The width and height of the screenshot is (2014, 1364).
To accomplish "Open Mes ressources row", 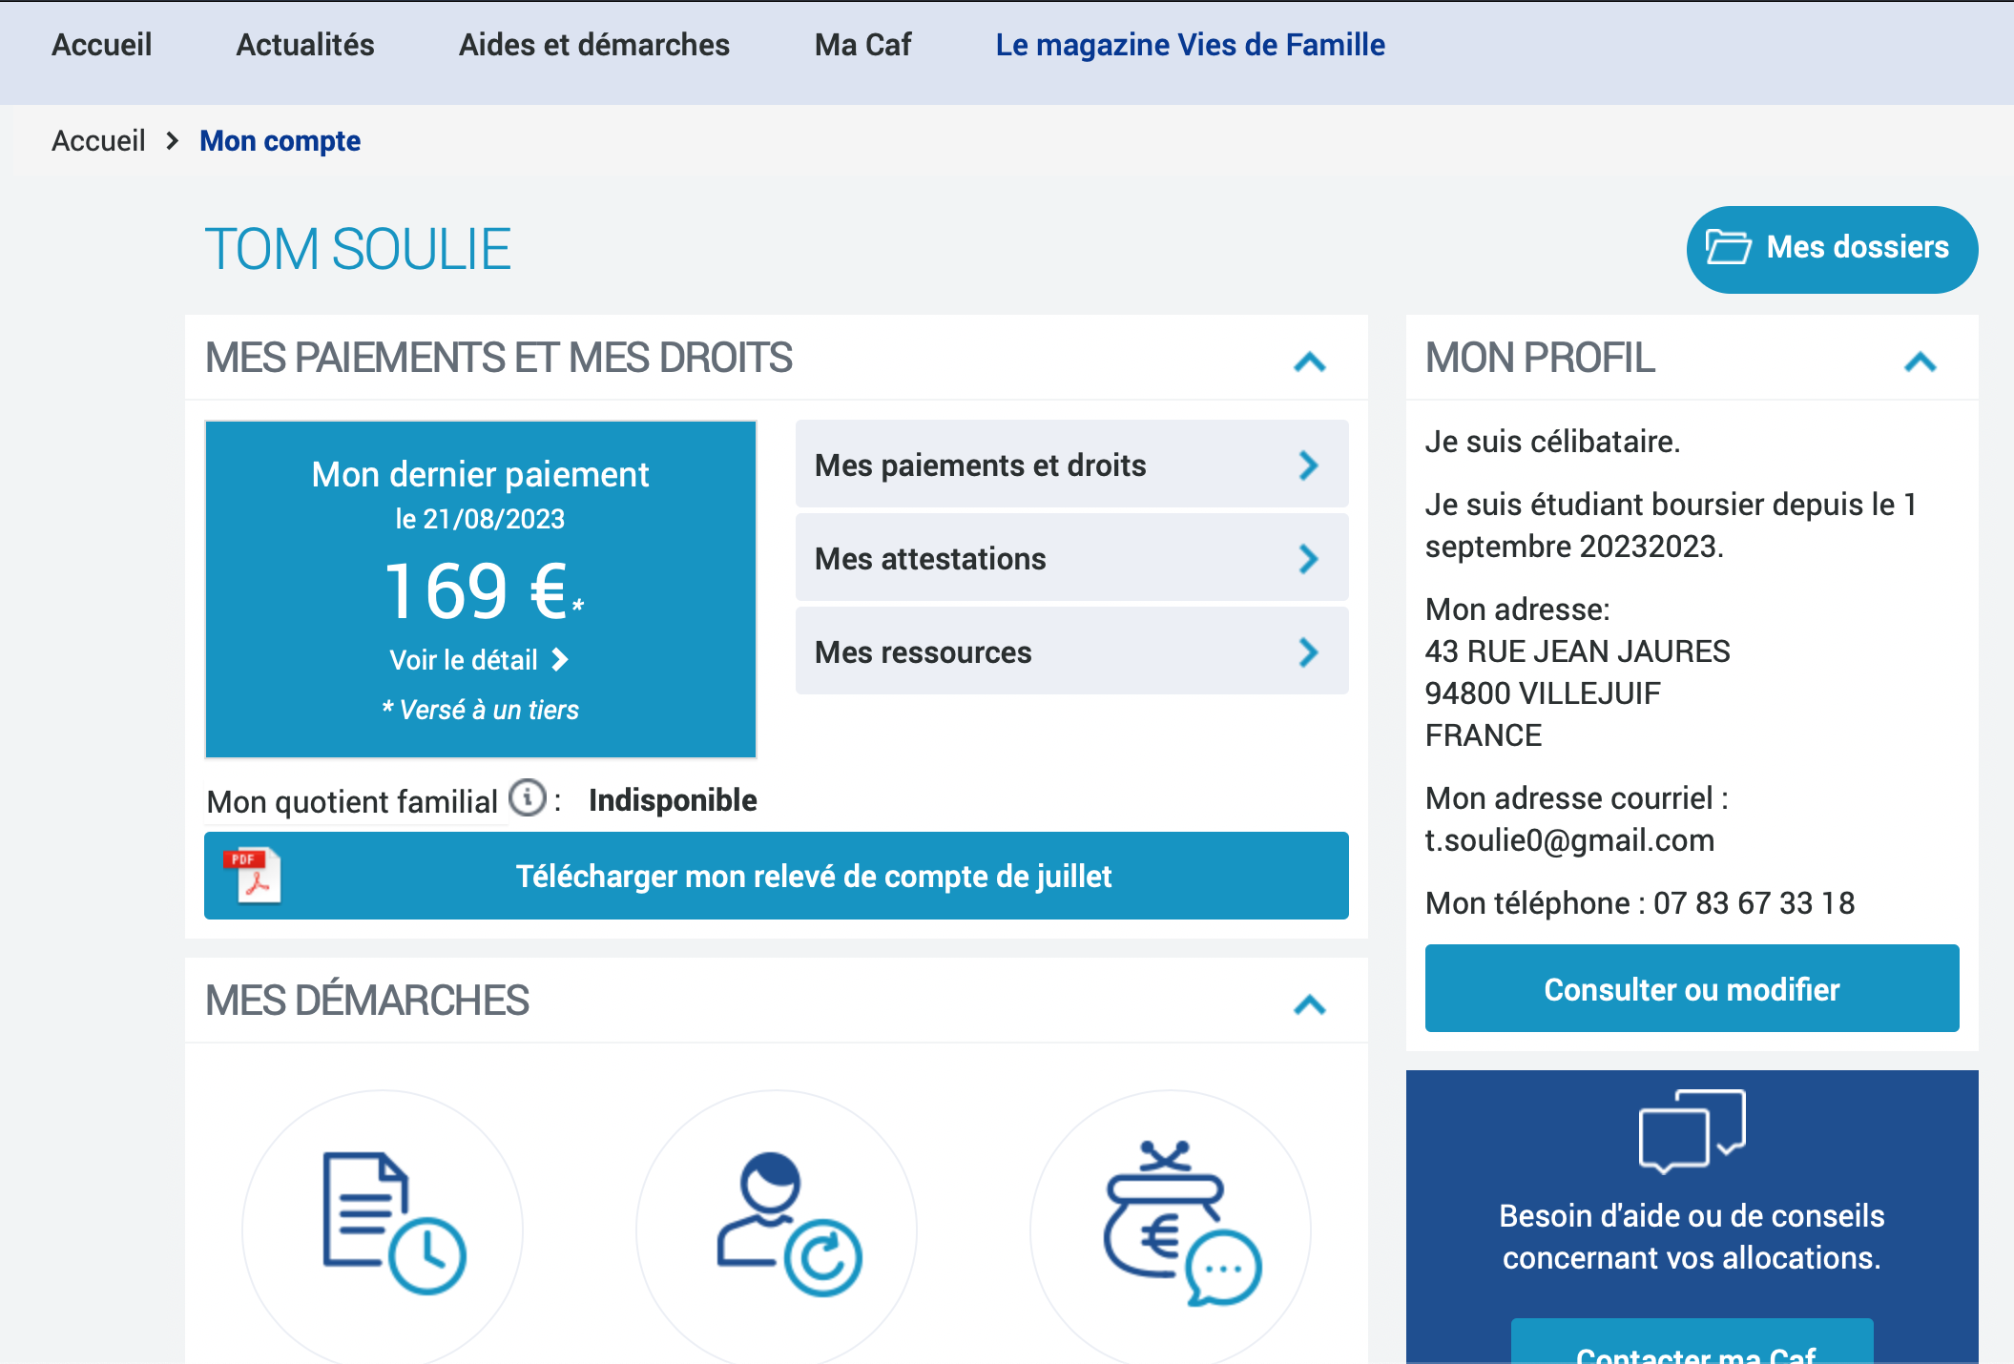I will click(1070, 652).
